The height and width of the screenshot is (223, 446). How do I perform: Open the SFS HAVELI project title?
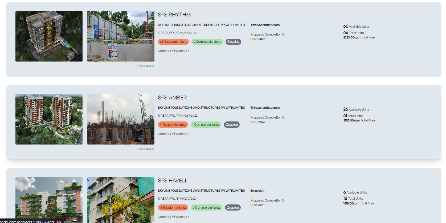pos(172,181)
